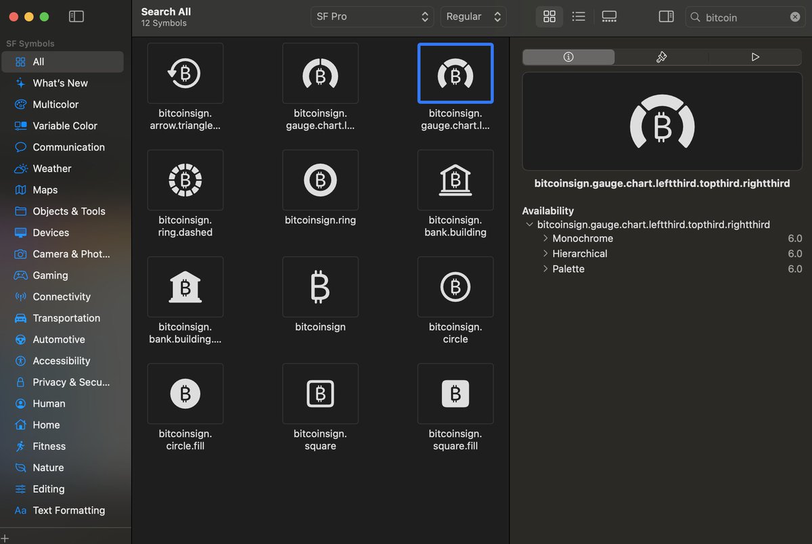812x544 pixels.
Task: Open the Gaming category
Action: 63,275
